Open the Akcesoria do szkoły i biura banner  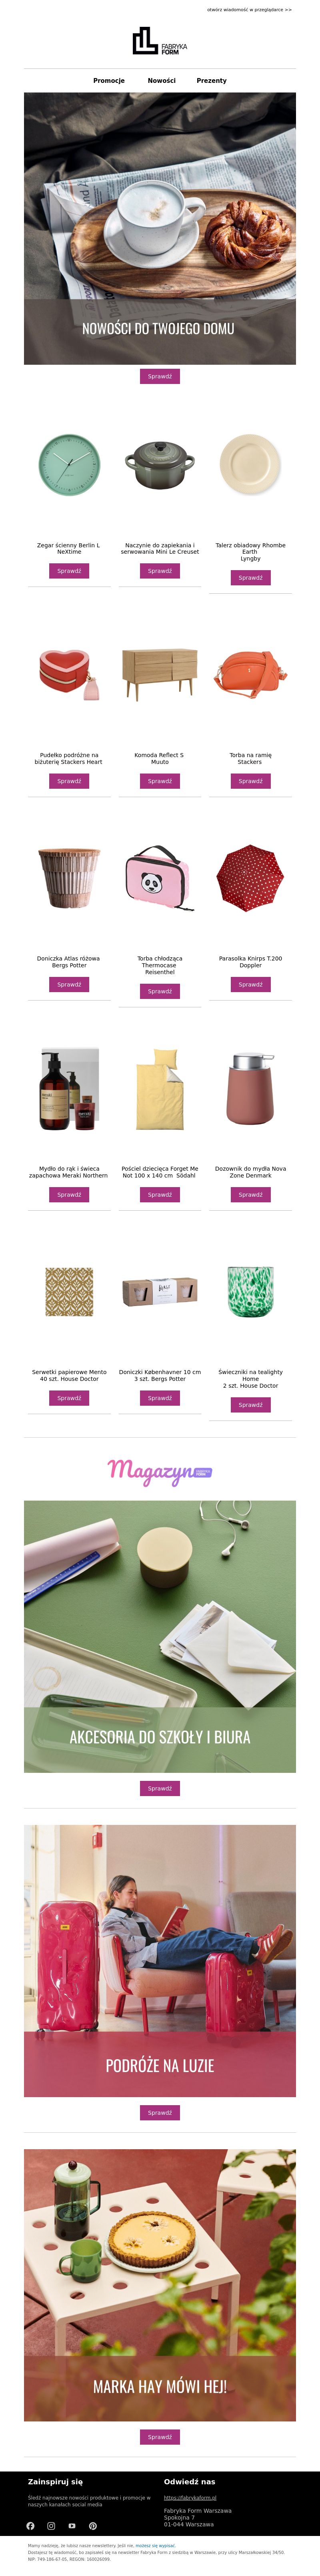click(x=160, y=1636)
